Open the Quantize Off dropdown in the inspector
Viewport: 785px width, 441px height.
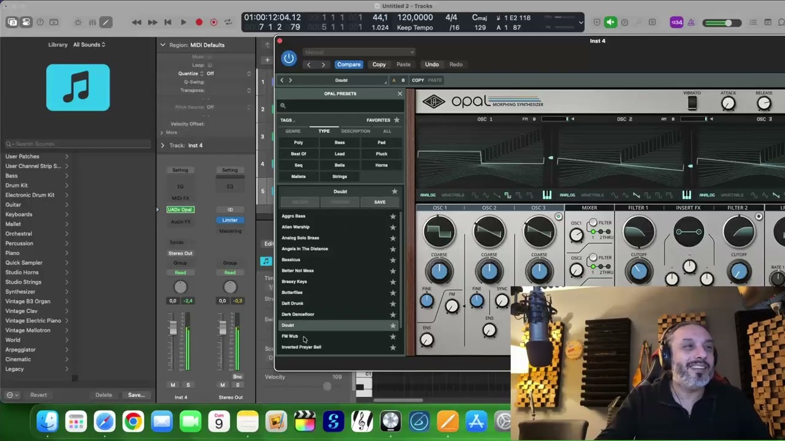click(x=228, y=73)
